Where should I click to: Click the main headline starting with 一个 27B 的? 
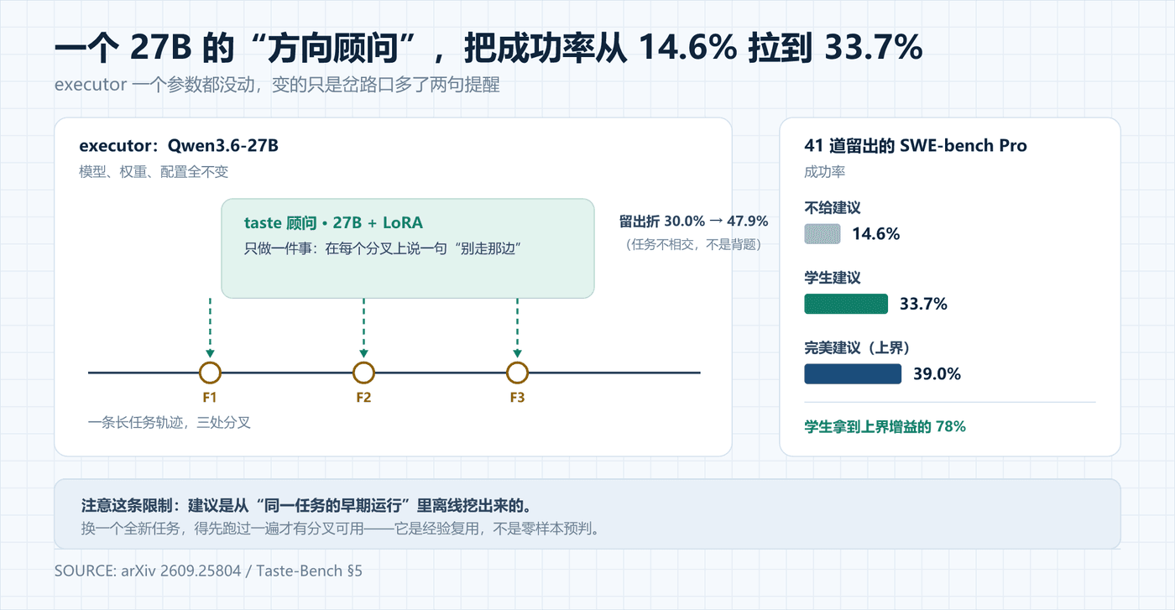(488, 49)
